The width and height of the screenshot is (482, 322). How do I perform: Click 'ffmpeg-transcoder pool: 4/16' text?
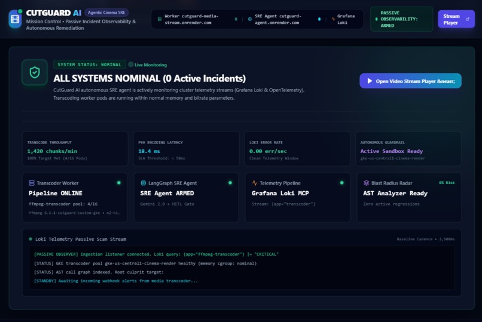[x=63, y=204]
